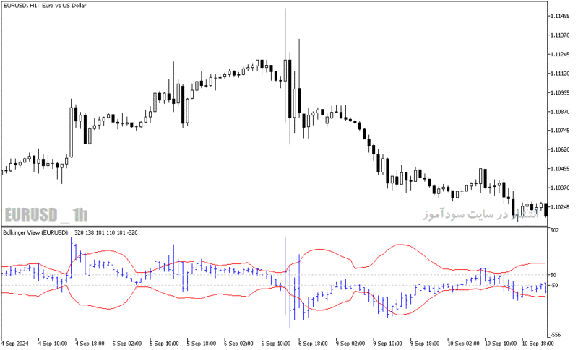
Task: Select the 9 Sep 10:00 time marker
Action: click(x=387, y=344)
